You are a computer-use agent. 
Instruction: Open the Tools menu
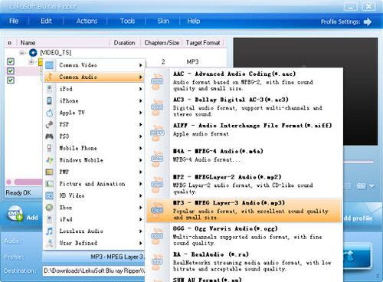click(x=127, y=21)
